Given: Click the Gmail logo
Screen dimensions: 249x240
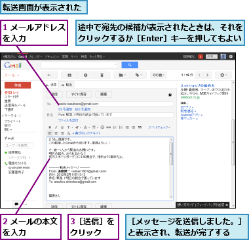Looking at the screenshot, I should [x=13, y=65].
